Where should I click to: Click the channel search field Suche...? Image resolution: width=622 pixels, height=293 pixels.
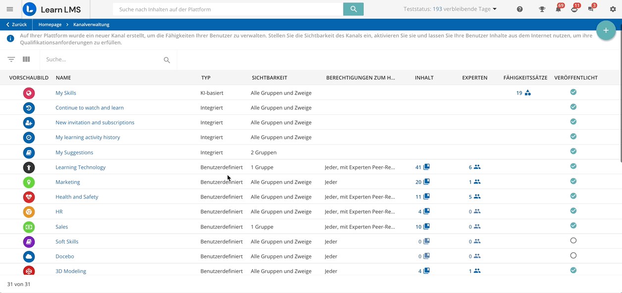102,59
